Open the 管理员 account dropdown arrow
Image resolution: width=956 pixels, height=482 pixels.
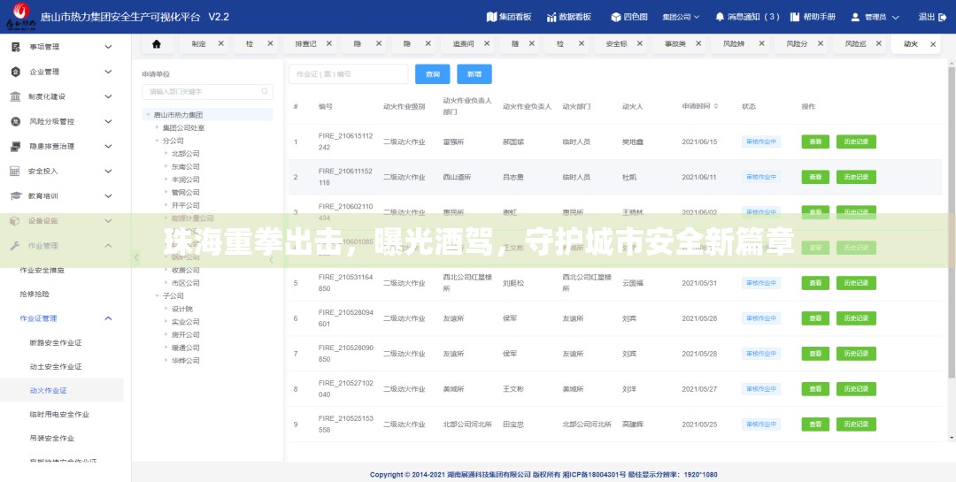tap(896, 17)
